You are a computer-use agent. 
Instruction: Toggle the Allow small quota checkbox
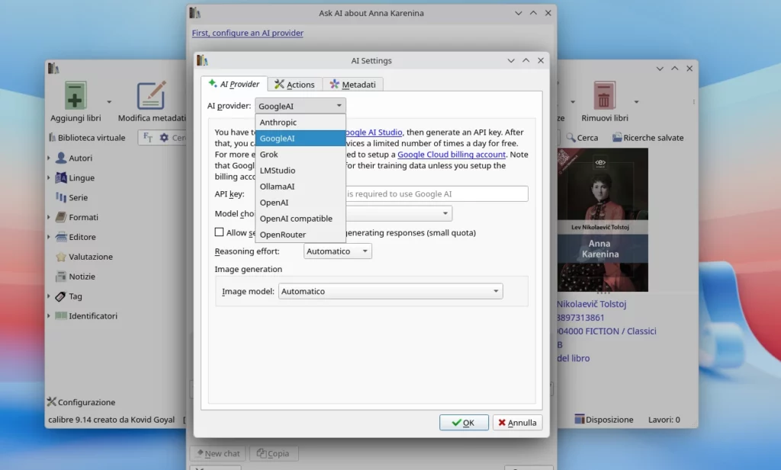219,232
